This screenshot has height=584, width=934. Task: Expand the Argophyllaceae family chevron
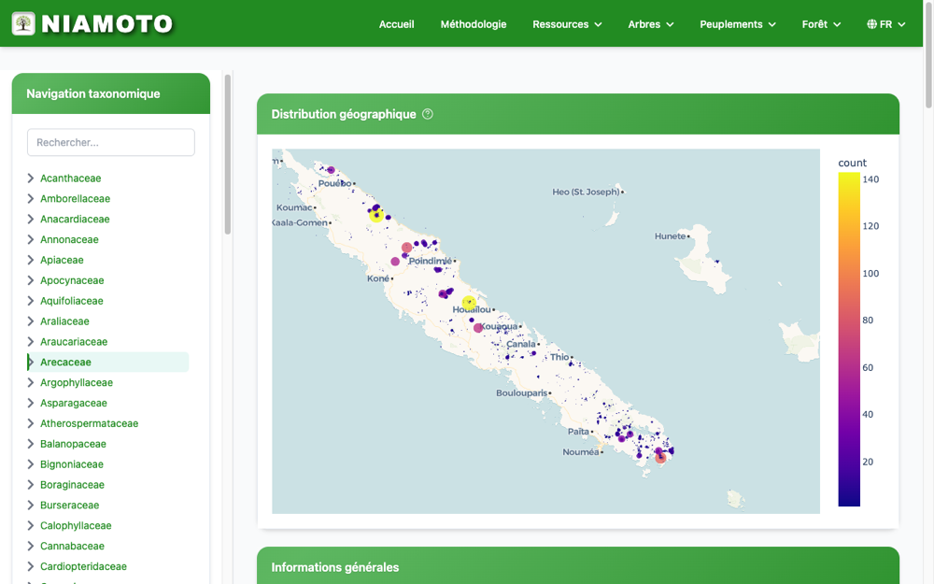click(31, 382)
